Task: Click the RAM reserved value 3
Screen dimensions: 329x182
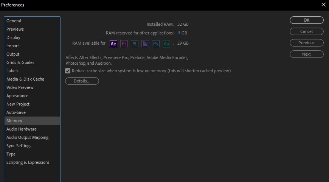Action: (179, 33)
